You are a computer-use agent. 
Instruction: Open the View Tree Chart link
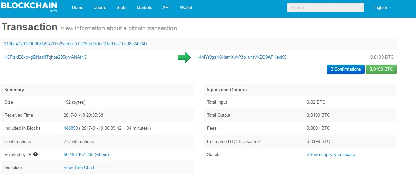79,168
